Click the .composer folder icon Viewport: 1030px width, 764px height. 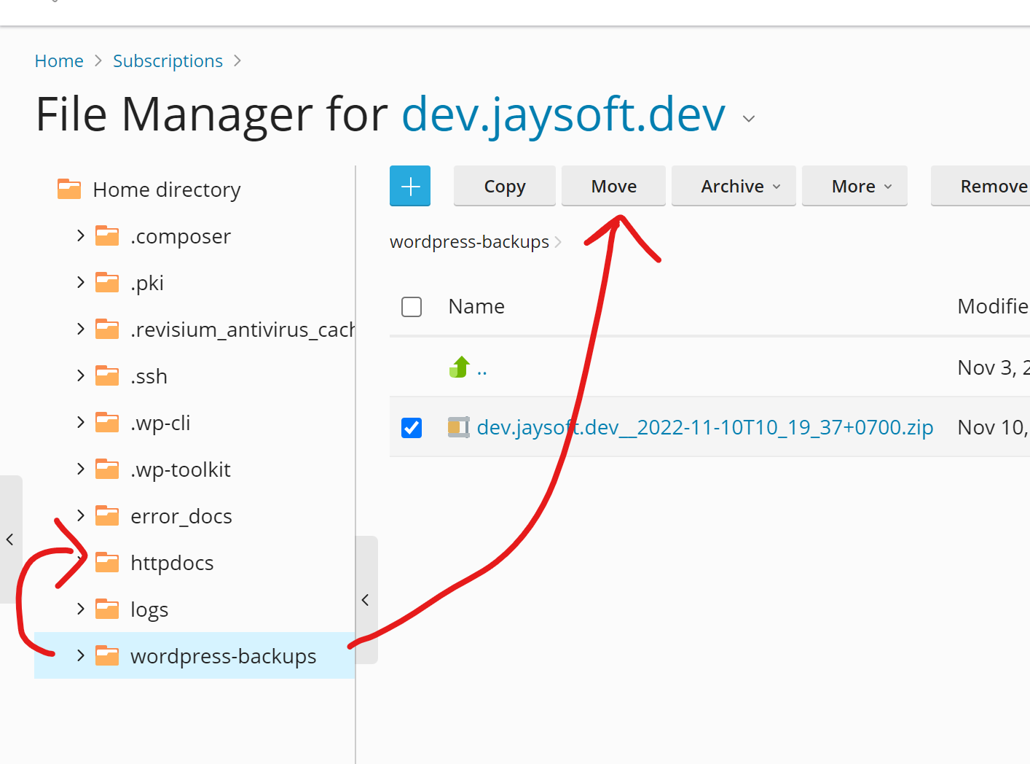click(x=107, y=236)
